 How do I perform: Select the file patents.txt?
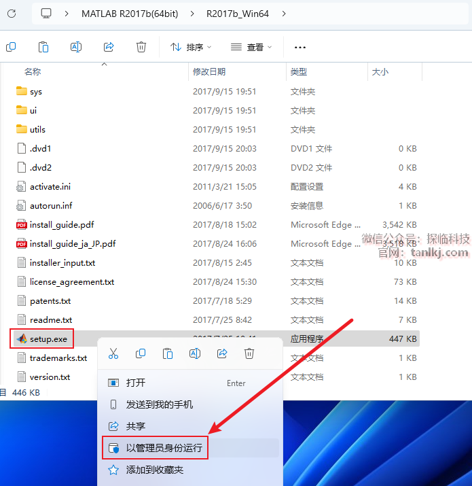50,300
